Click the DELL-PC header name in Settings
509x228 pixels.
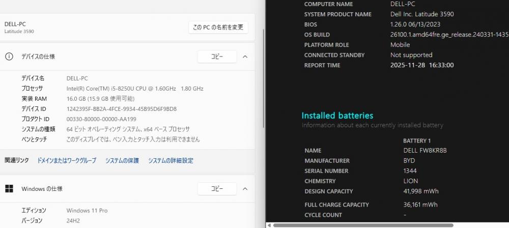tap(15, 24)
